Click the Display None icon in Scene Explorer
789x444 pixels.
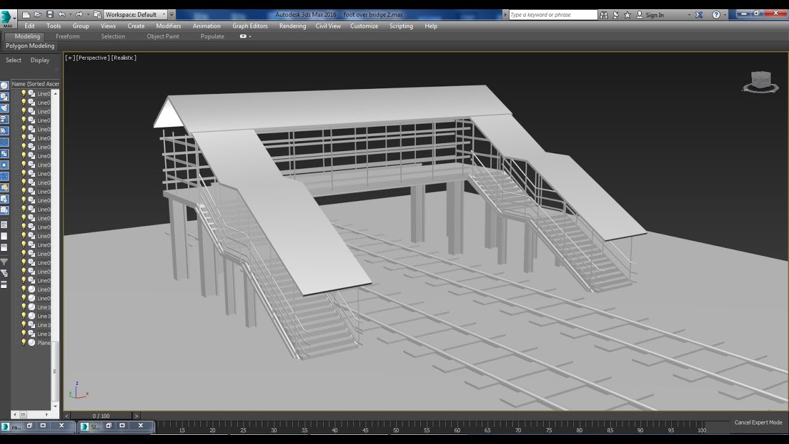coord(4,236)
